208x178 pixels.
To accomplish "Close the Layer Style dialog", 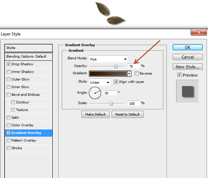I will tap(199, 32).
